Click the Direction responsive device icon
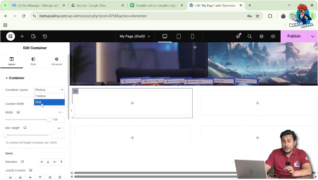The height and width of the screenshot is (180, 318). [x=22, y=162]
